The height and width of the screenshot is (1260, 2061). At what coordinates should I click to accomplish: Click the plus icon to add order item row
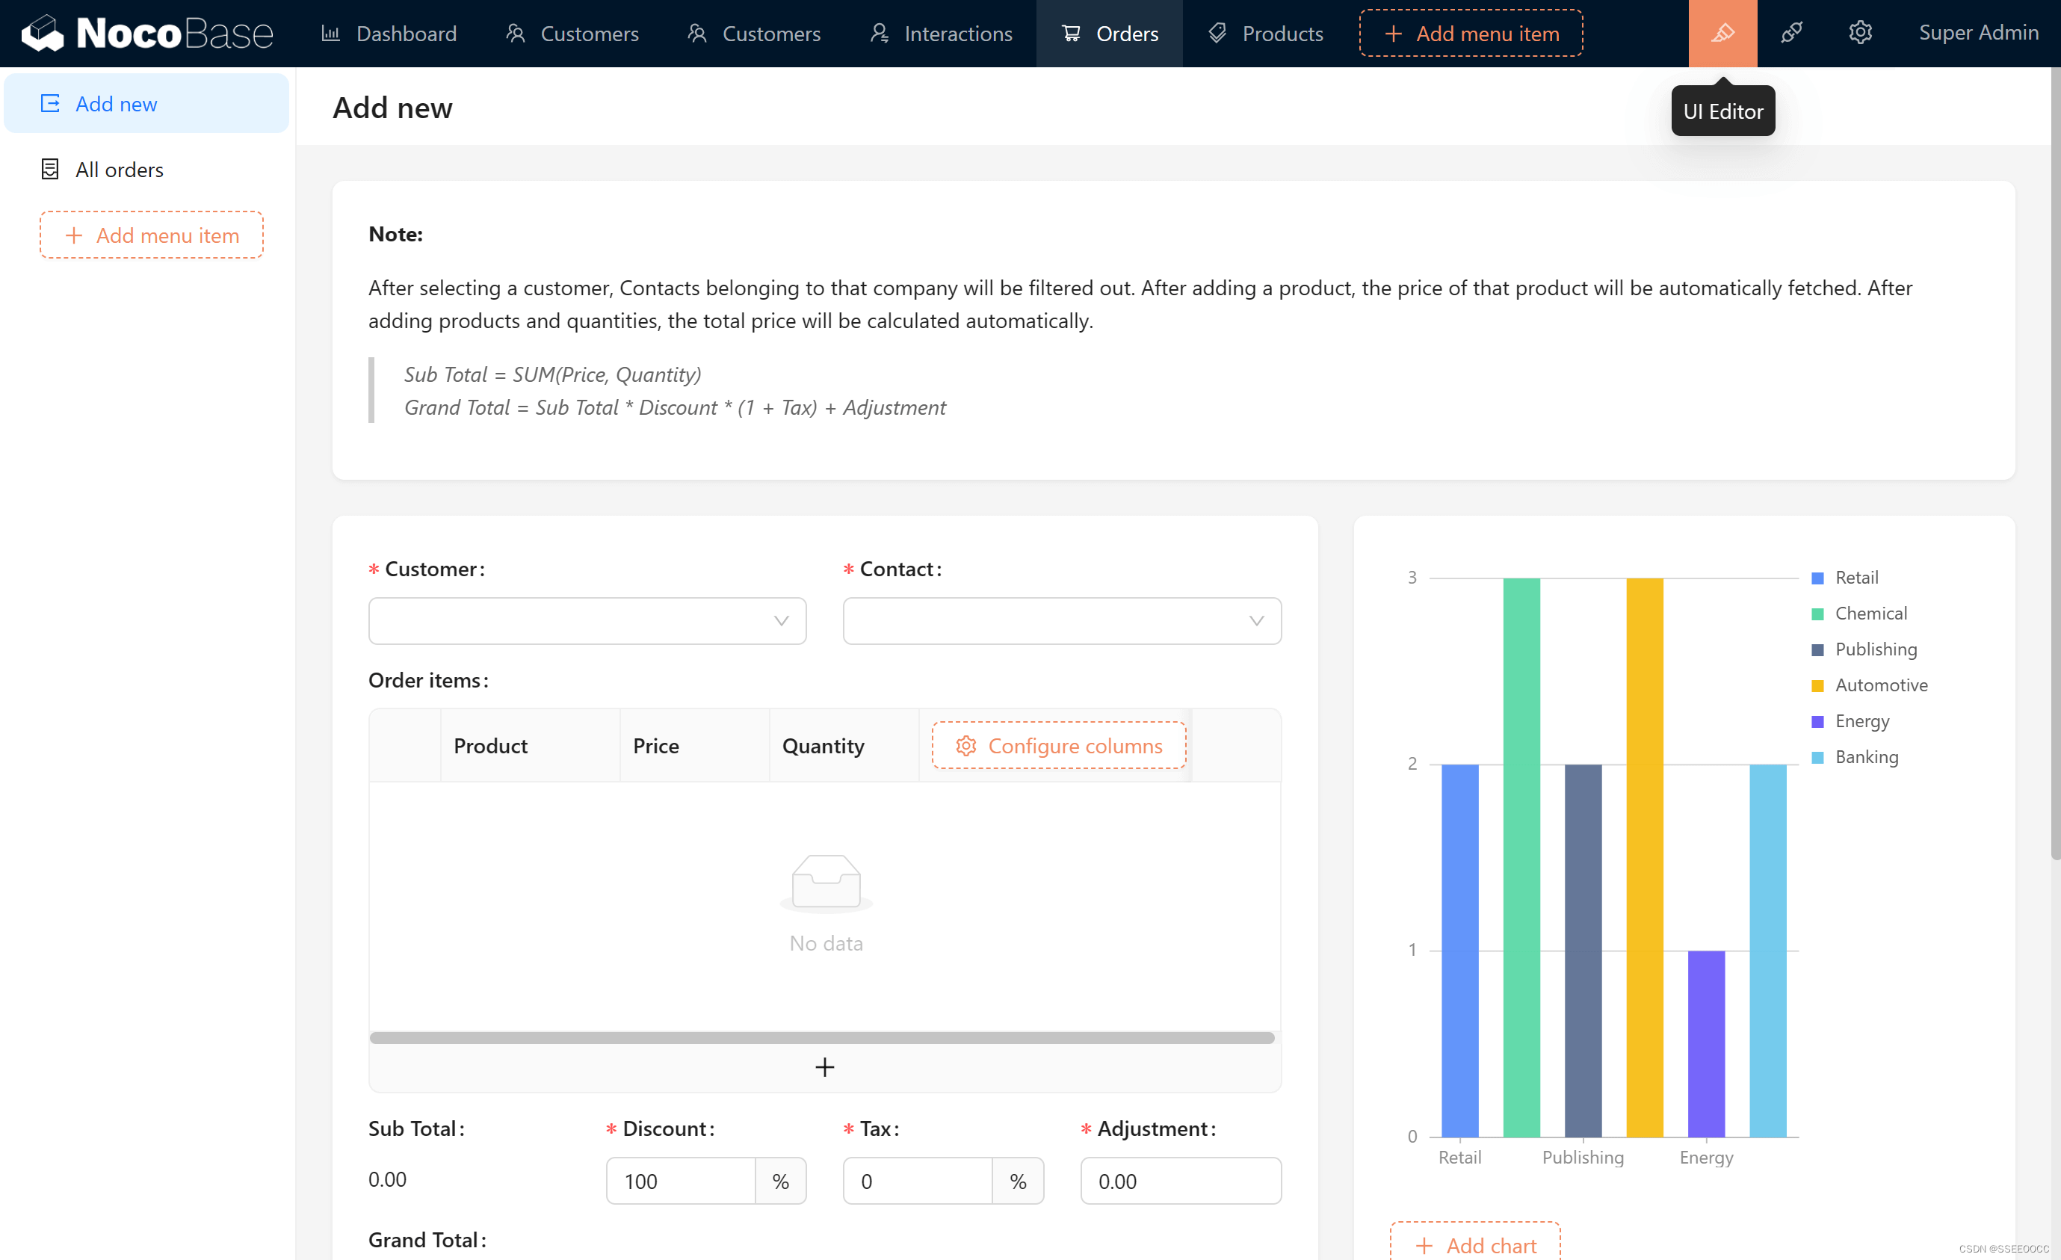click(824, 1066)
